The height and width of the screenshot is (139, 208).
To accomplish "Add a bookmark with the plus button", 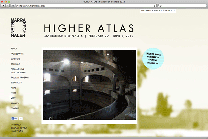I will [x=13, y=6].
